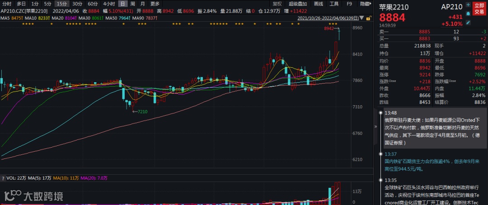Collapse the right panel with » arrow
The height and width of the screenshot is (205, 488).
pos(375,126)
